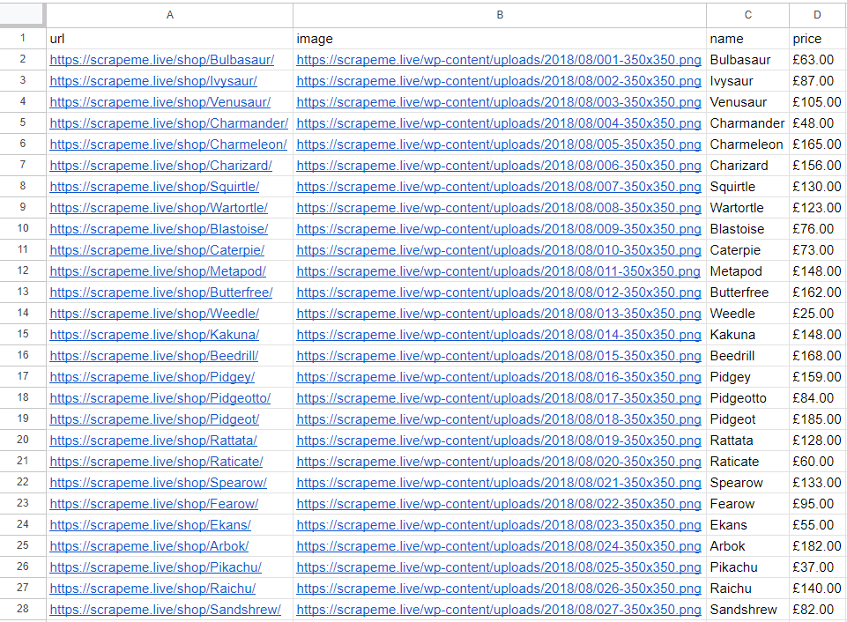Select the 'price' header cell
Screen dimensions: 847x622
tap(817, 39)
